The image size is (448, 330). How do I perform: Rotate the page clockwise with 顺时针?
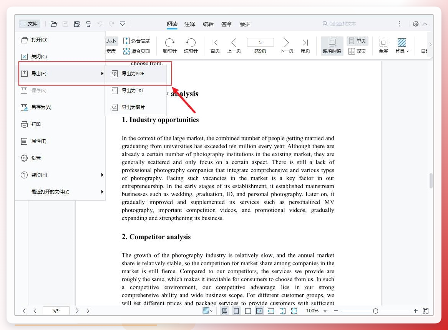170,46
